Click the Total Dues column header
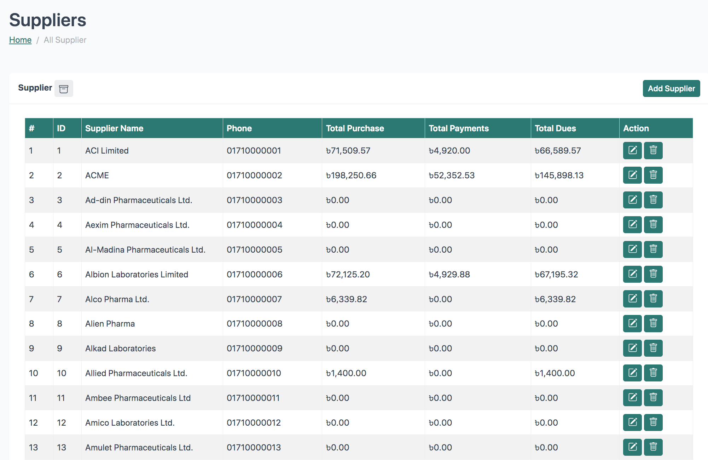The image size is (708, 460). click(555, 128)
